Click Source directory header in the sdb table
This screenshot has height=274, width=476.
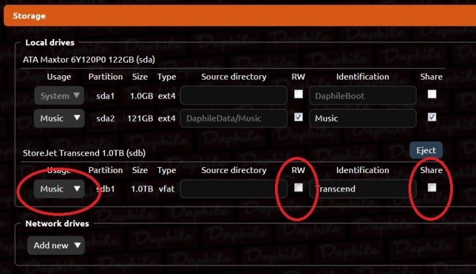click(234, 170)
